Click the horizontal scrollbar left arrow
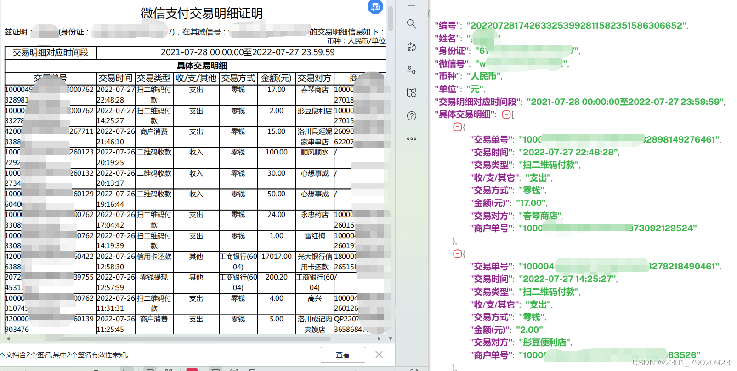Screen dimensions: 737x371 click(8, 339)
